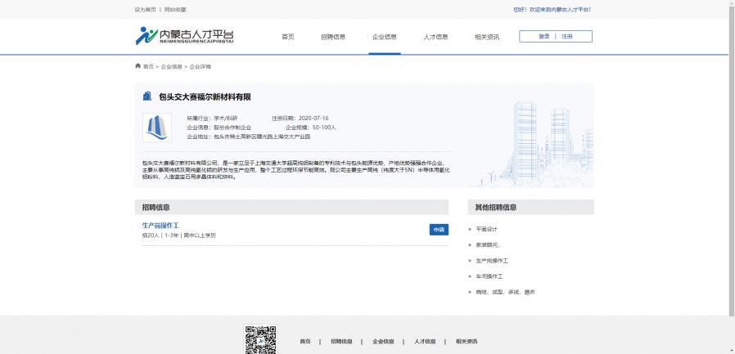Viewport: 735px width, 354px height.
Task: Click the 注册 register button
Action: pyautogui.click(x=567, y=37)
